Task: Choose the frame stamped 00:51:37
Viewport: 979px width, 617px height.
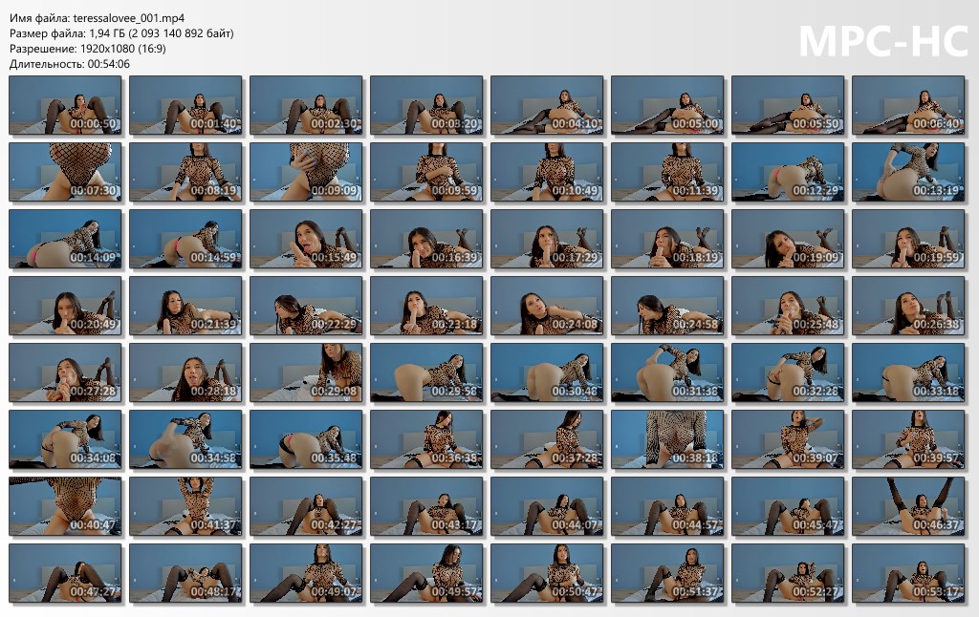Action: point(667,573)
